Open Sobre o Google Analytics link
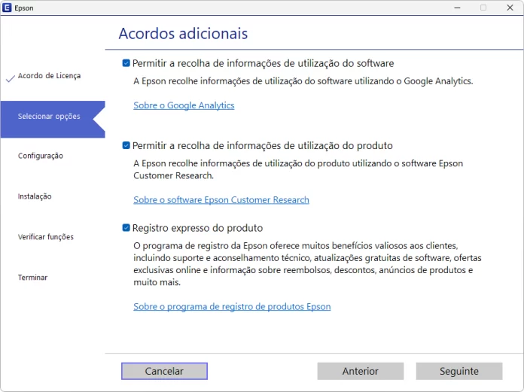The image size is (524, 392). (184, 105)
